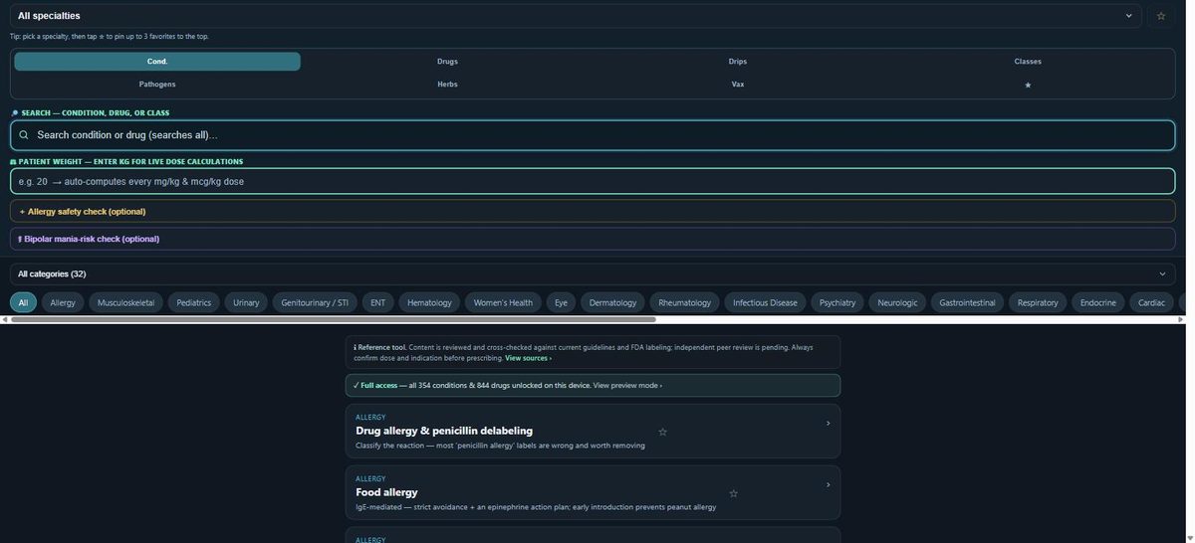Open the View sources link
The height and width of the screenshot is (543, 1195).
[528, 358]
